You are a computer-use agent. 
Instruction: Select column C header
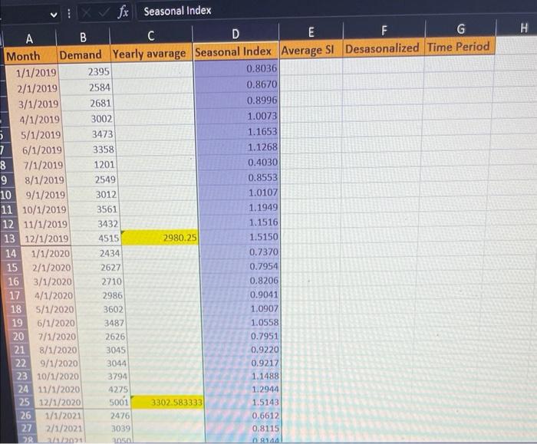(x=150, y=36)
